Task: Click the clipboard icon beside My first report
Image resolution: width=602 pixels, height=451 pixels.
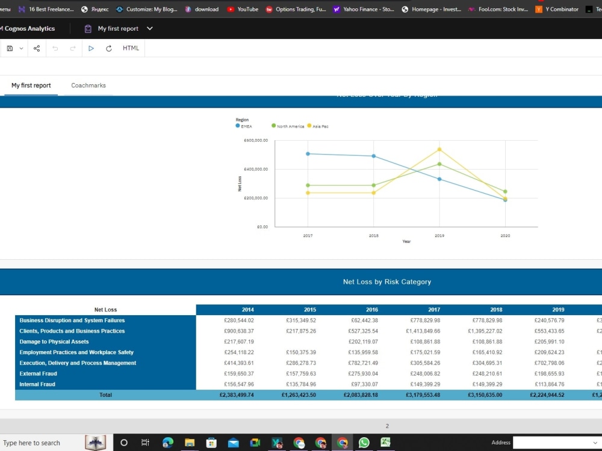Action: coord(88,28)
